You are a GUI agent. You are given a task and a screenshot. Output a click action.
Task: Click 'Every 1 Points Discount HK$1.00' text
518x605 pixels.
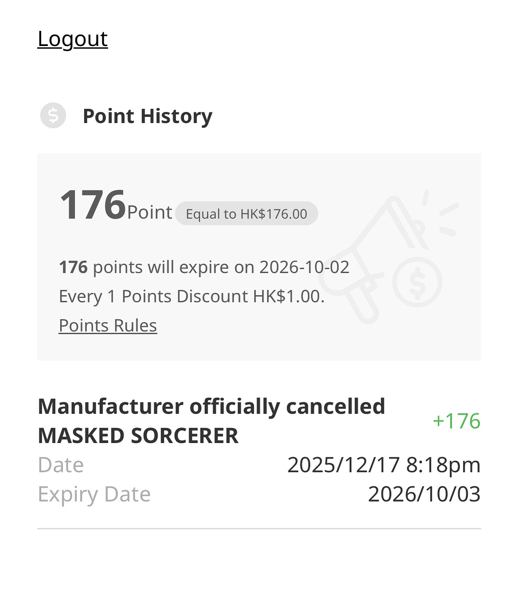[192, 297]
